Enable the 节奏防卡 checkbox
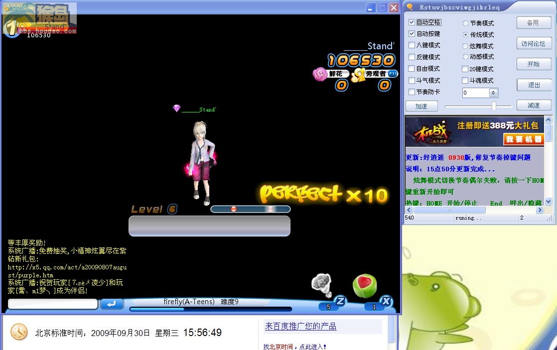The height and width of the screenshot is (350, 557). click(x=412, y=92)
